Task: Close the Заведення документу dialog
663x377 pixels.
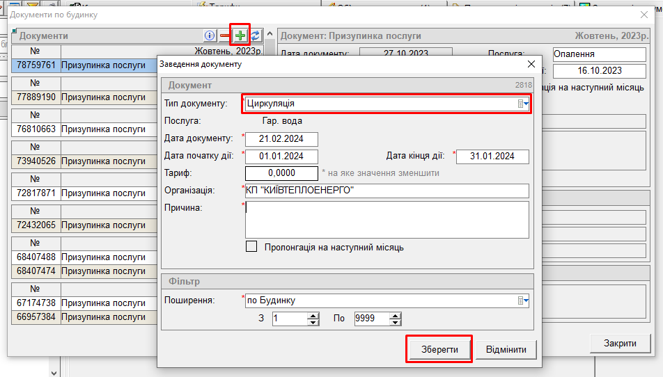Action: point(531,64)
